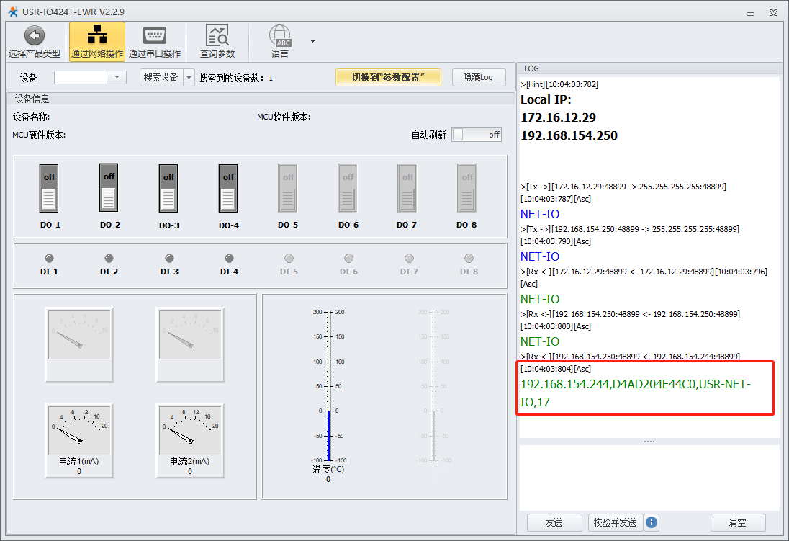
Task: Close the USR-IO424T-EWR window
Action: point(773,12)
